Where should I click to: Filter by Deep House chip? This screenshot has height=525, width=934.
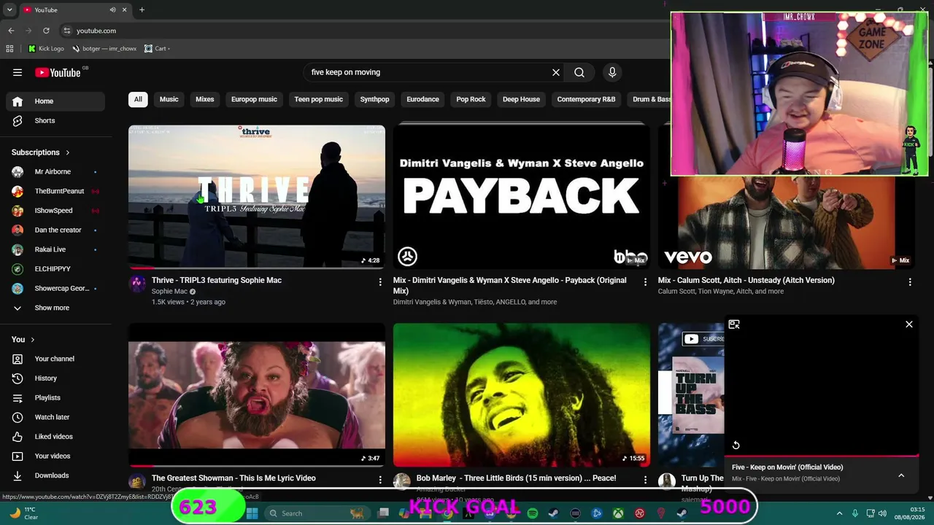coord(521,99)
